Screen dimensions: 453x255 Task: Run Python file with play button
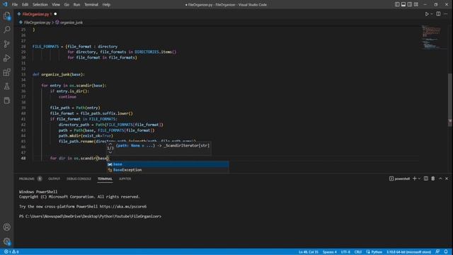pyautogui.click(x=426, y=14)
